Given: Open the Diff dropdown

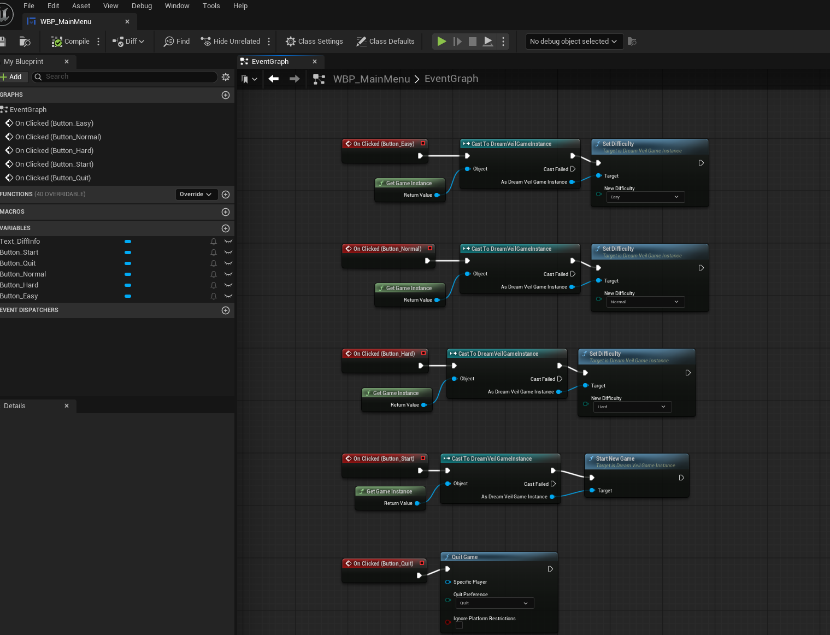Looking at the screenshot, I should pos(128,42).
